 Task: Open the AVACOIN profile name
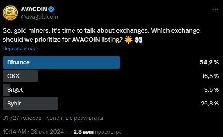(34, 9)
